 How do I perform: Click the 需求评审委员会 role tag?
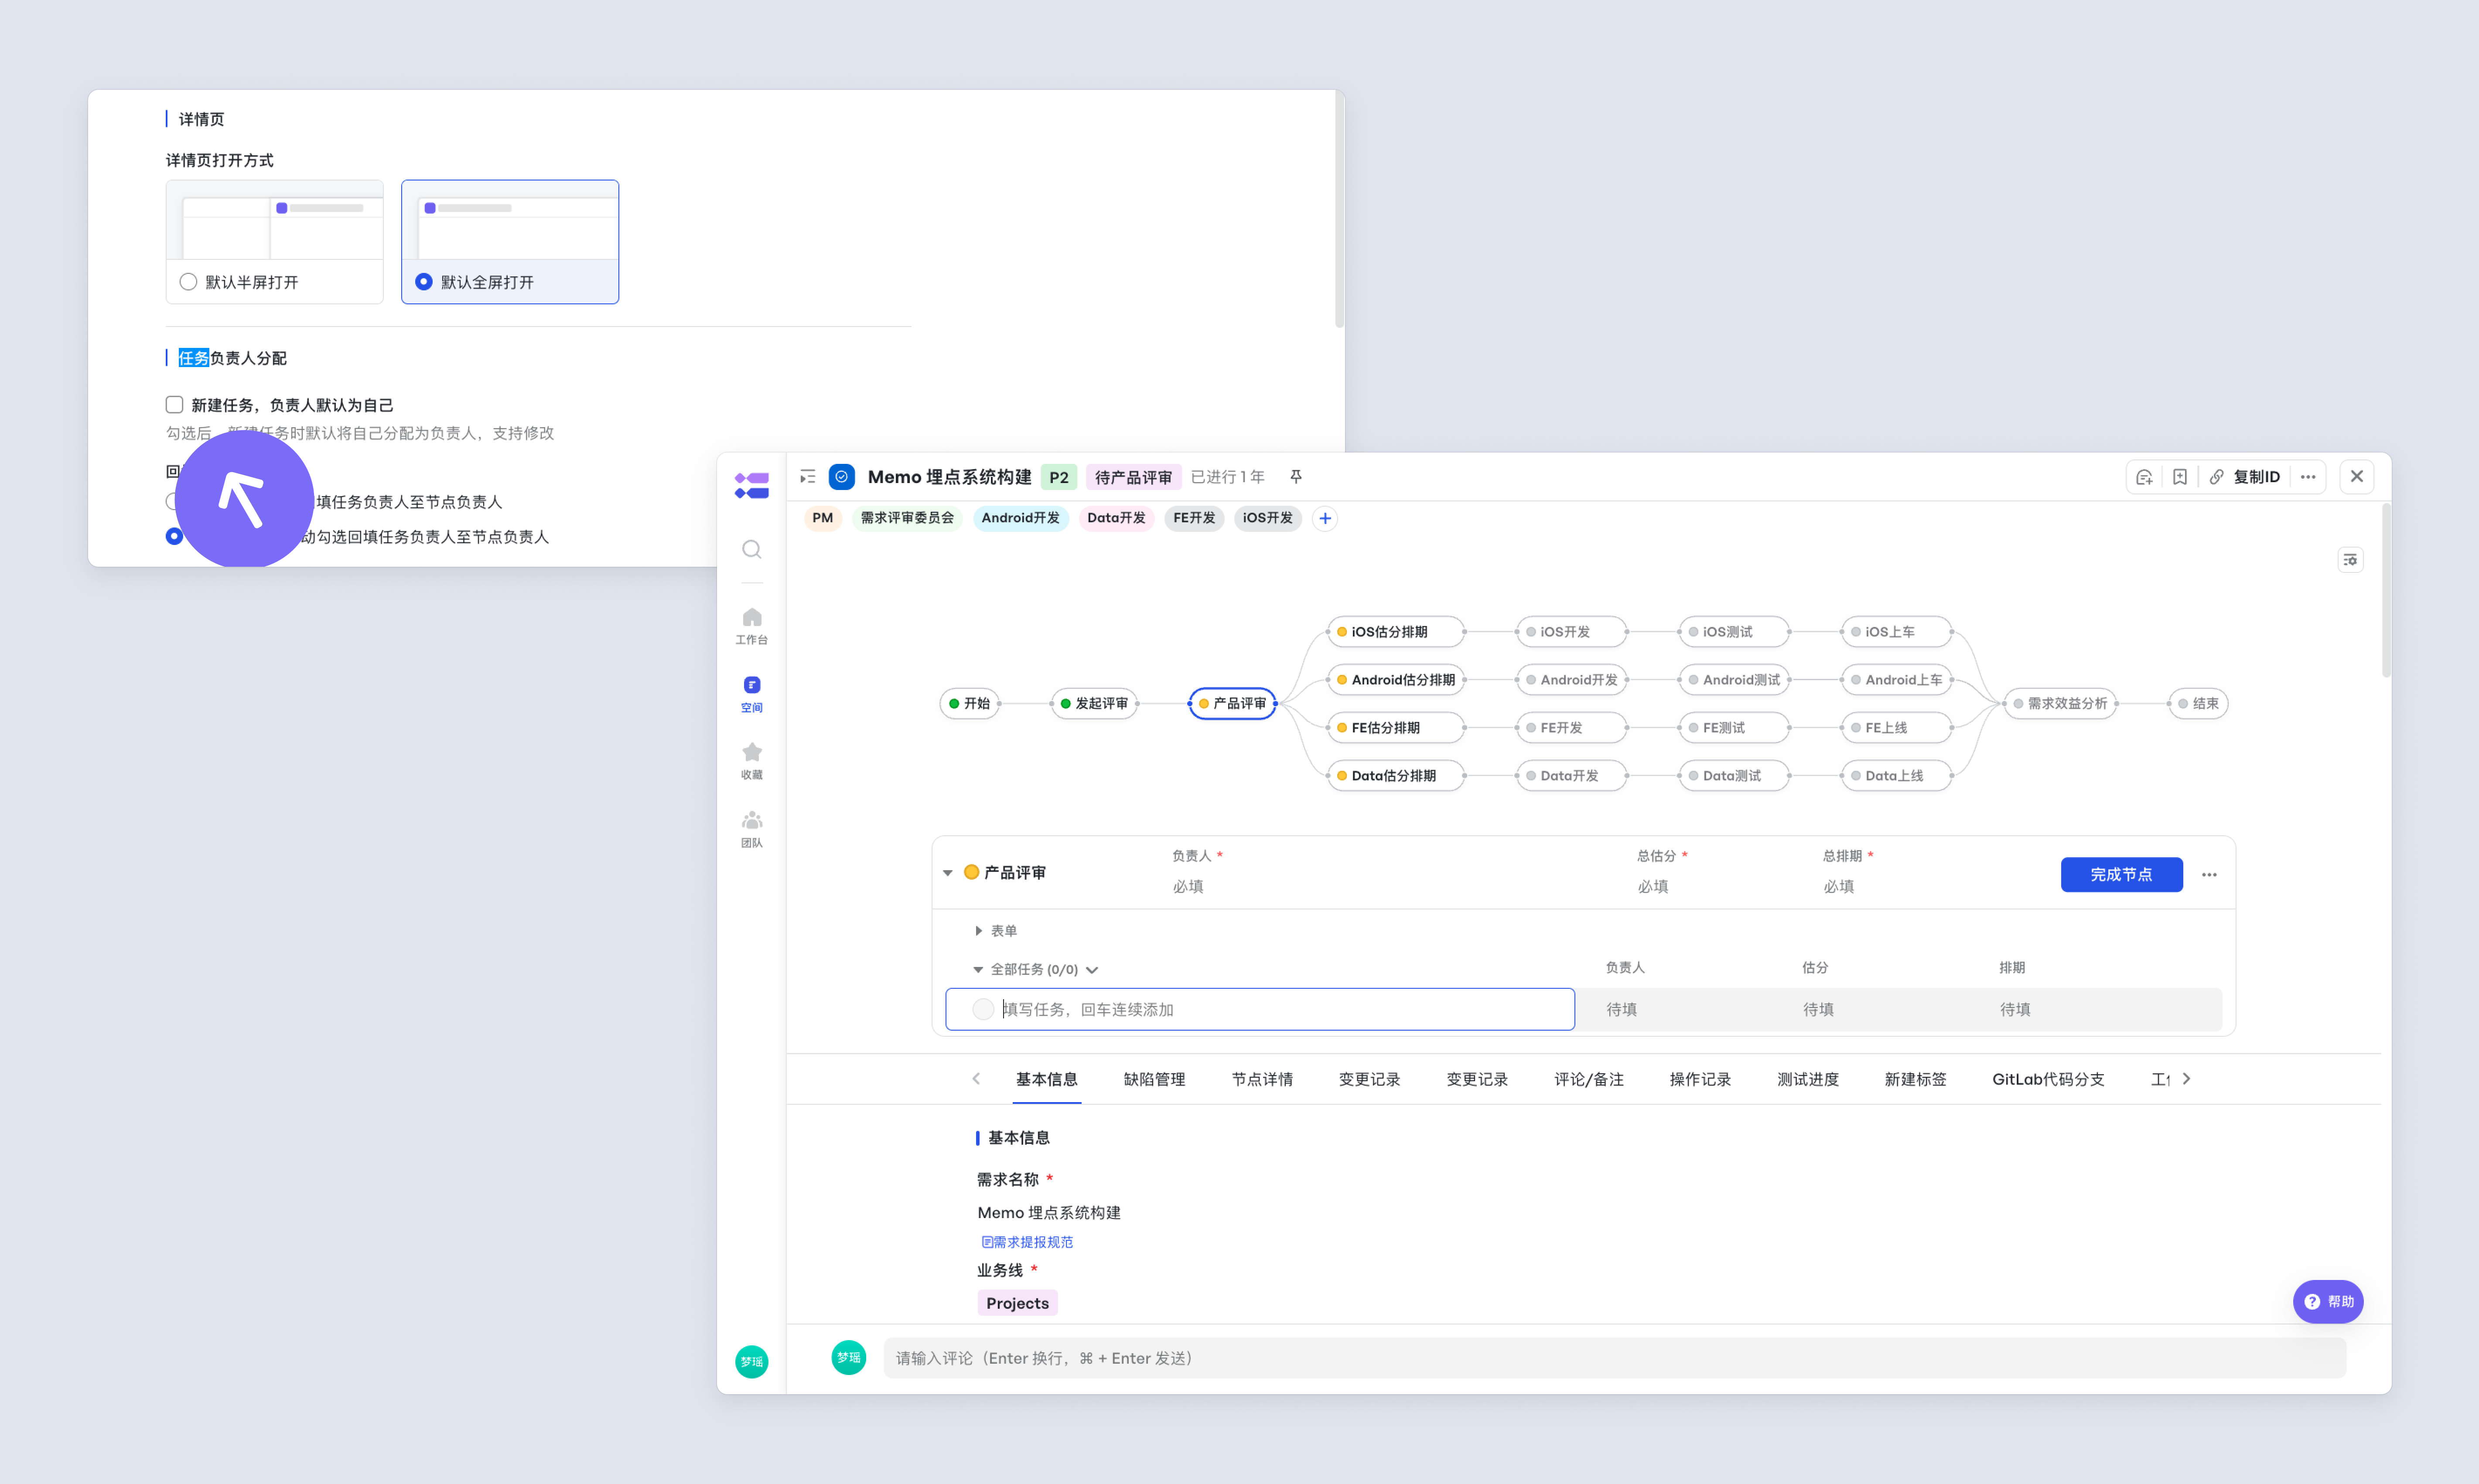[x=907, y=518]
